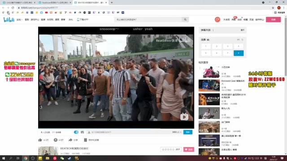Click the coin icon below the player
287x161 pixels.
pyautogui.click(x=56, y=140)
